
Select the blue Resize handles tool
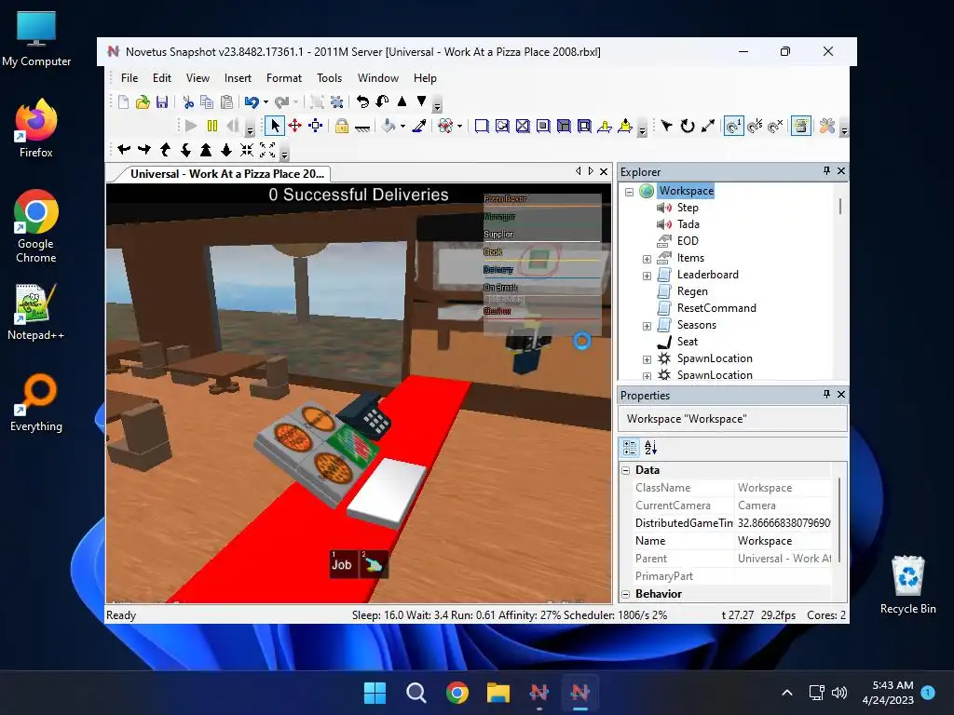pyautogui.click(x=315, y=126)
